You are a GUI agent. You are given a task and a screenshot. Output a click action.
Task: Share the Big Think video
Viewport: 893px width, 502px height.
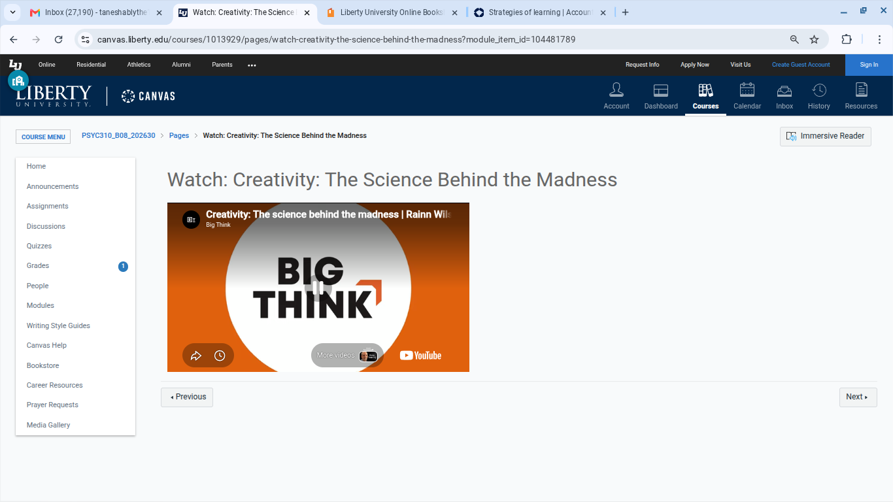click(196, 356)
